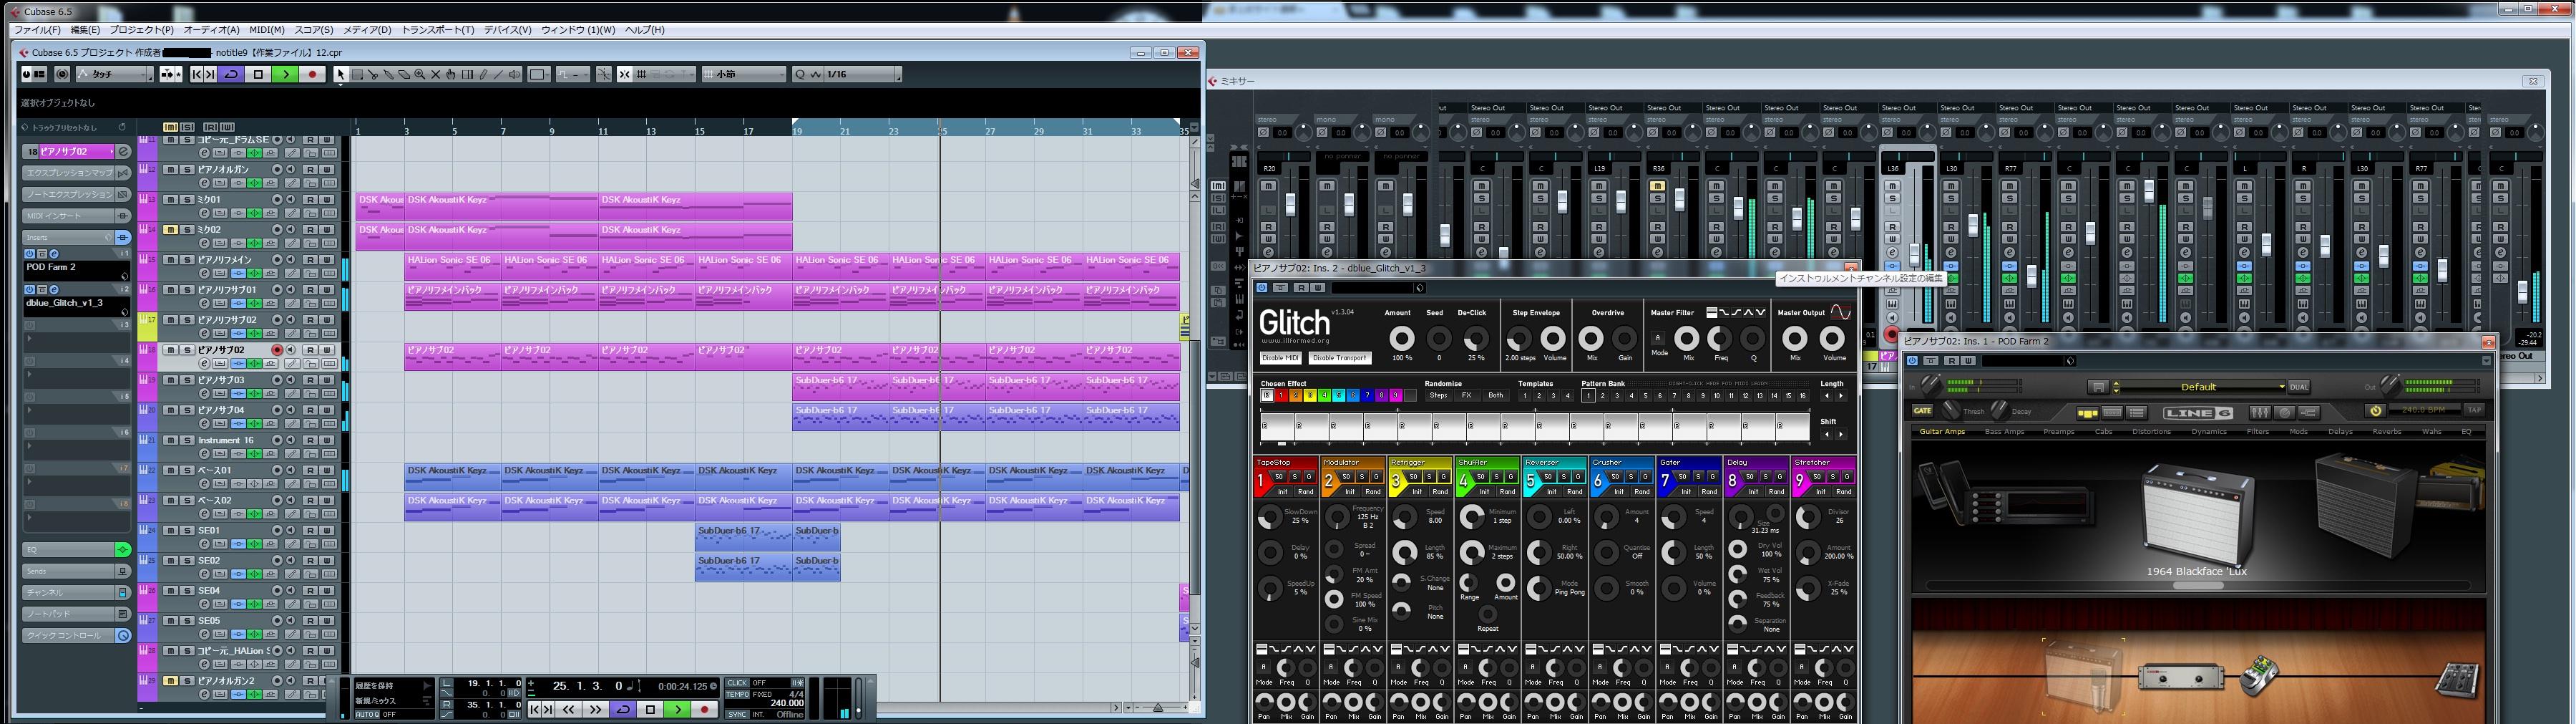The height and width of the screenshot is (724, 2576).
Task: Select the Draw pencil tool
Action: tap(483, 74)
